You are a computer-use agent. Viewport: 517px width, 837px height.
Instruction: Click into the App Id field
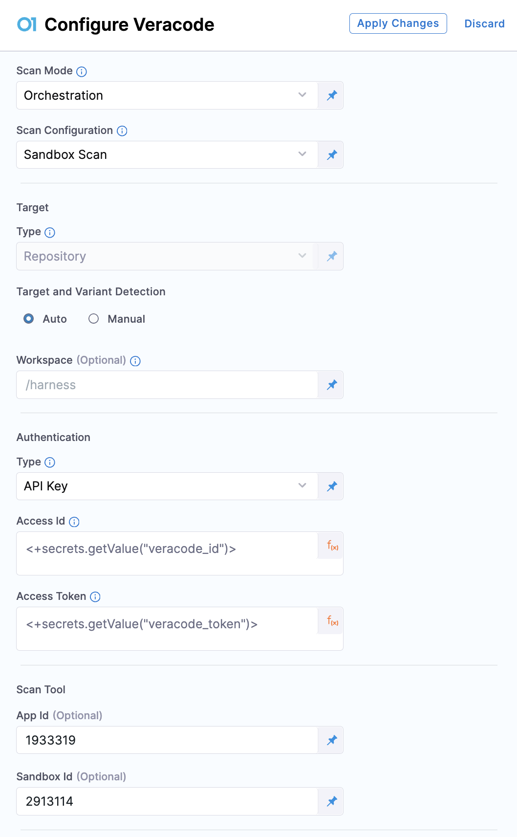coord(166,740)
